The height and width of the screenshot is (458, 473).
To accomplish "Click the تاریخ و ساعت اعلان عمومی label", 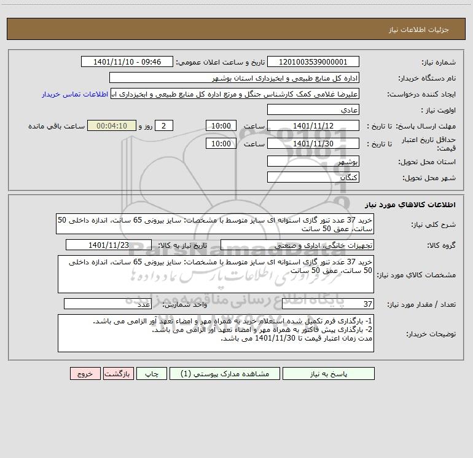I will [x=221, y=62].
